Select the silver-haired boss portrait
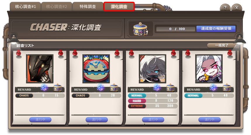The width and height of the screenshot is (251, 135). click(153, 69)
